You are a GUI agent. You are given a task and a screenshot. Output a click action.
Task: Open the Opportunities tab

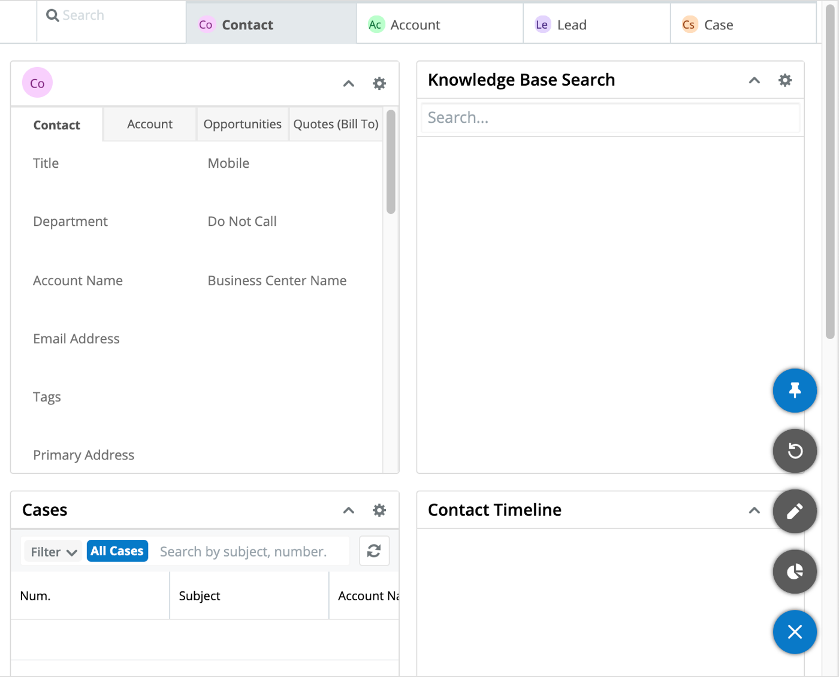point(242,124)
